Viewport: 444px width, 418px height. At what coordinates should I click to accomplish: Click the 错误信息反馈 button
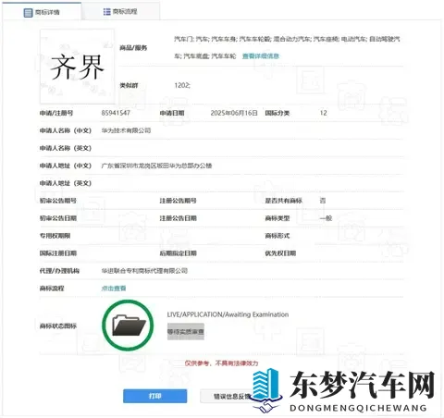coord(232,396)
